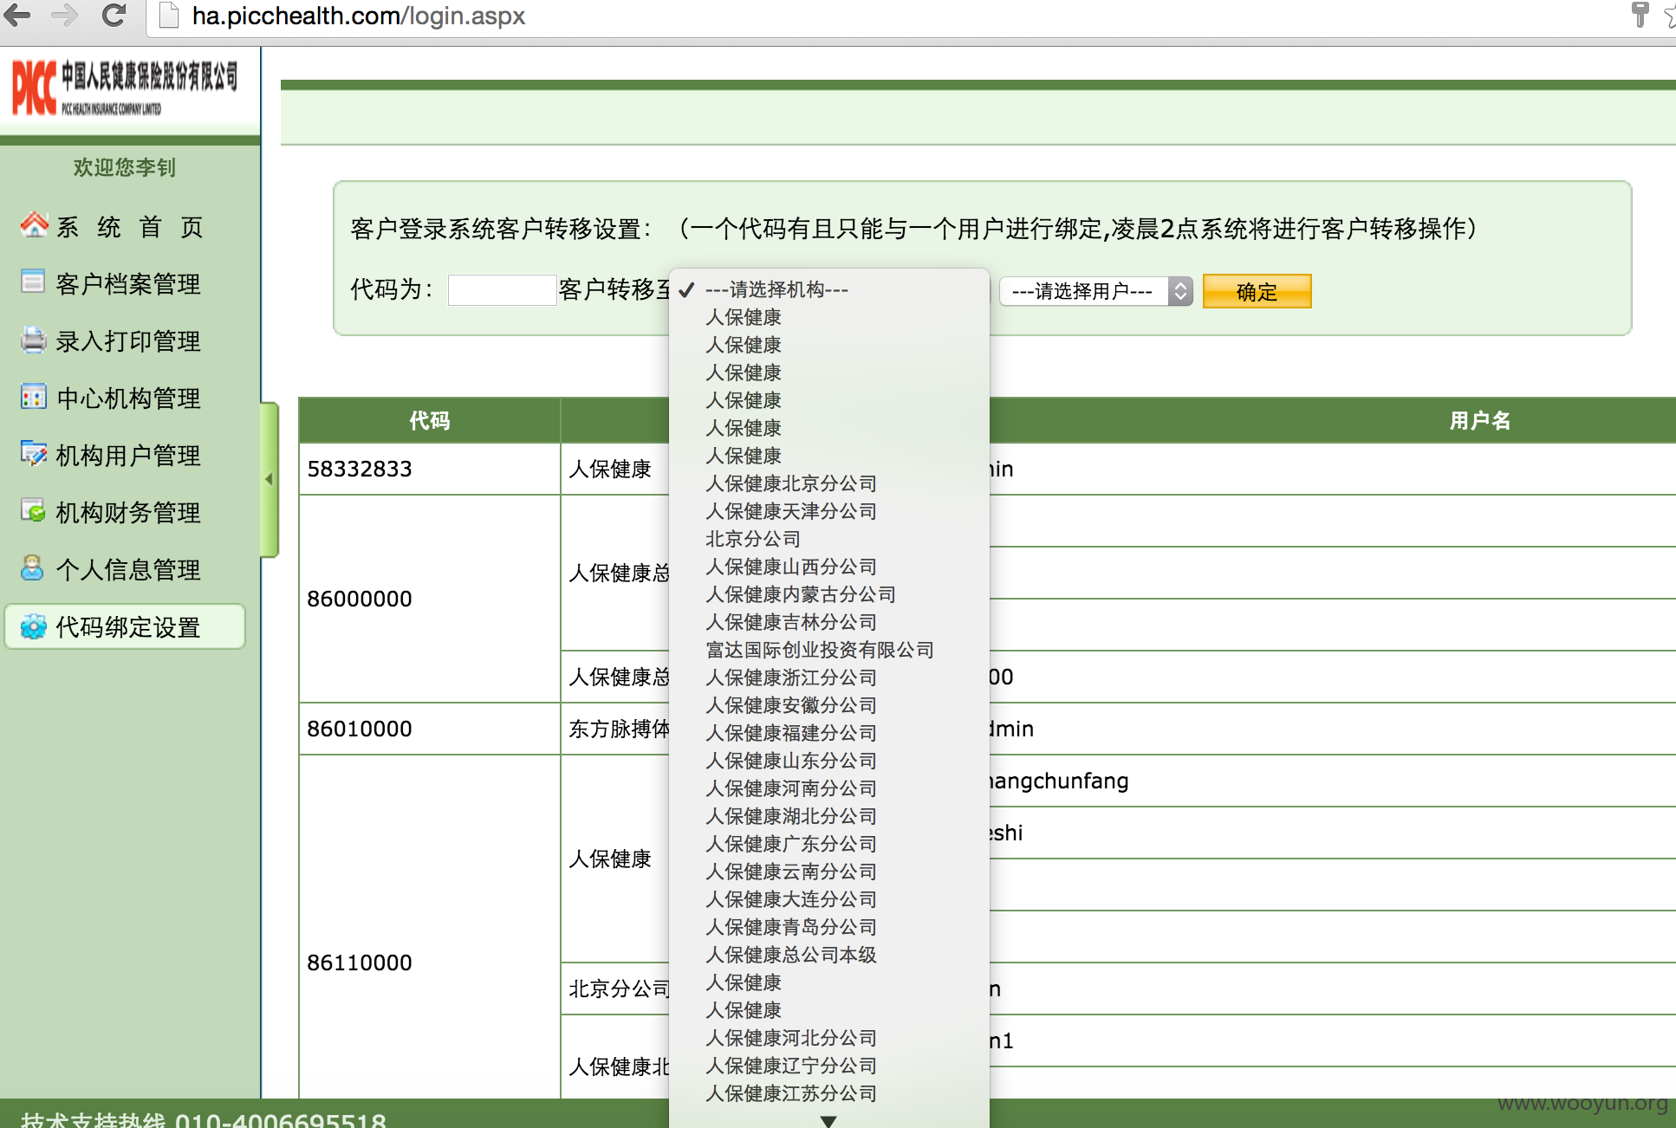
Task: Choose 人保健康天津分公司 from the list
Action: tap(829, 511)
